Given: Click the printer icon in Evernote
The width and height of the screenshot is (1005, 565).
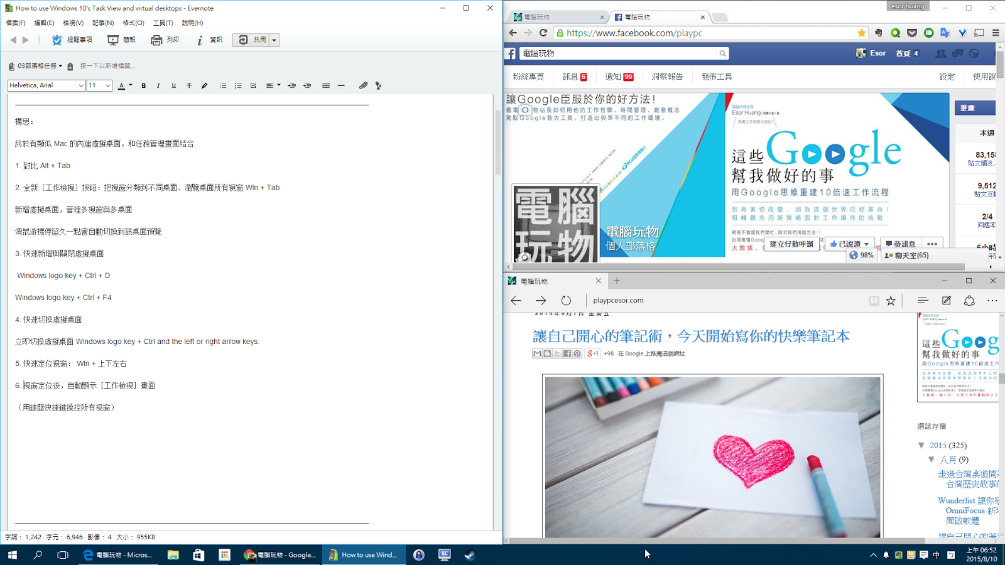Looking at the screenshot, I should (x=156, y=40).
